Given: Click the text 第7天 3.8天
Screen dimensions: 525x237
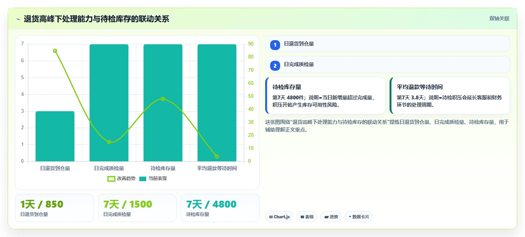Looking at the screenshot, I should point(411,97).
